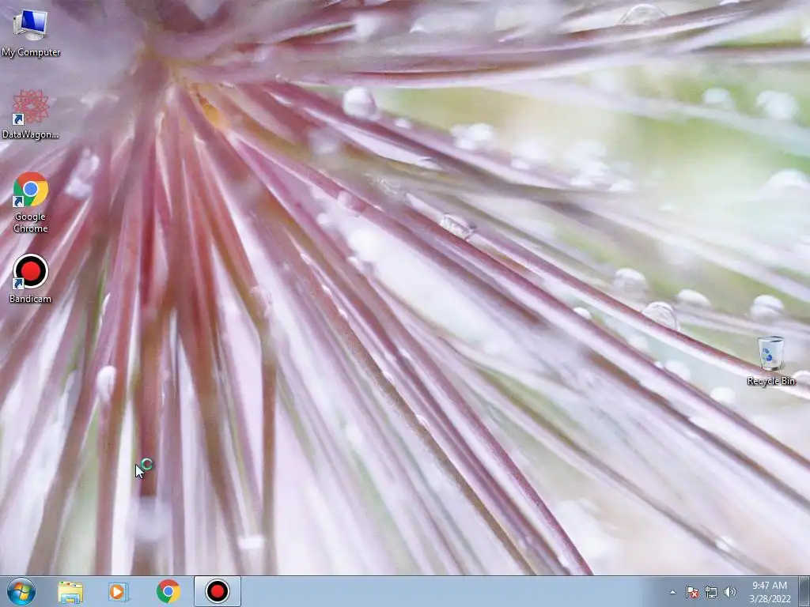The height and width of the screenshot is (607, 810).
Task: Select the My Computer desktop icon
Action: tap(31, 33)
